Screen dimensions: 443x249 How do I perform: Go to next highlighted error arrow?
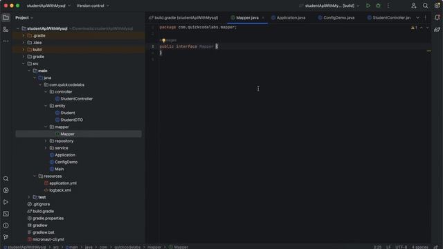click(x=427, y=28)
